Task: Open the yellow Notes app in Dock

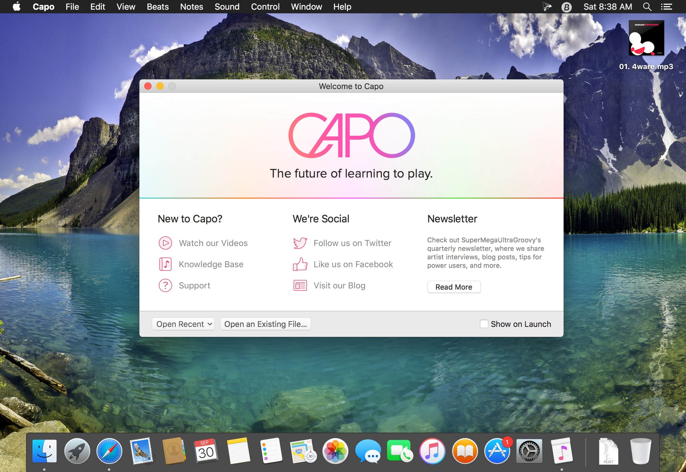Action: coord(238,451)
